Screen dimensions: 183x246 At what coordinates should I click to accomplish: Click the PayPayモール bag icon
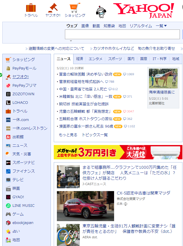(x=8, y=68)
